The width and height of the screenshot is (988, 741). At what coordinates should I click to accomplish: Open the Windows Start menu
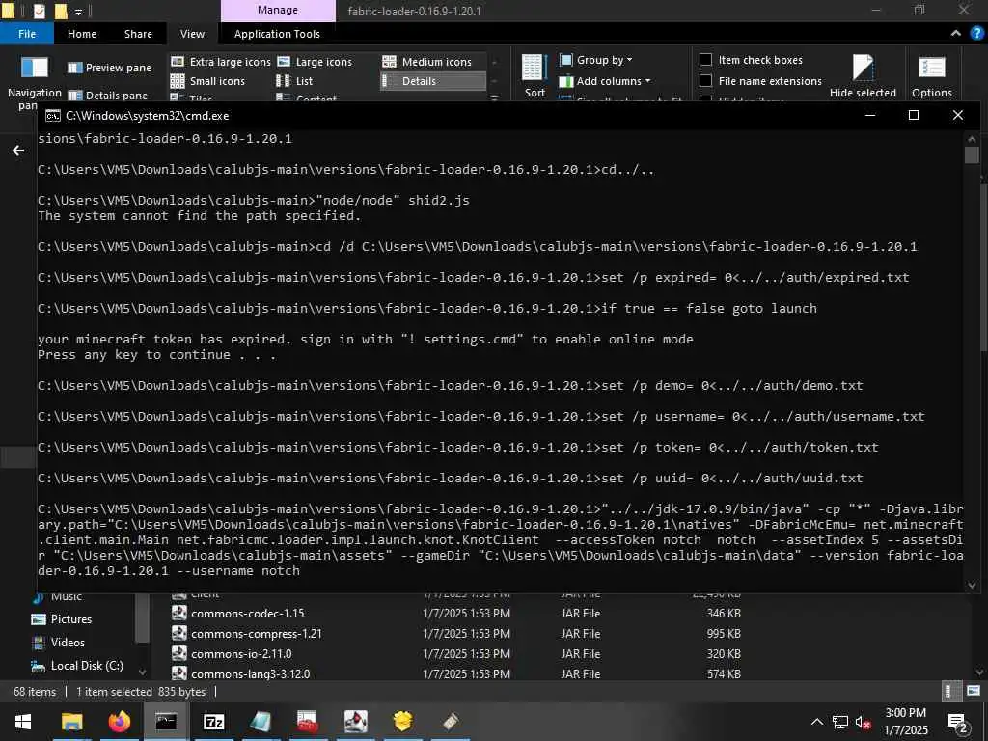point(23,722)
